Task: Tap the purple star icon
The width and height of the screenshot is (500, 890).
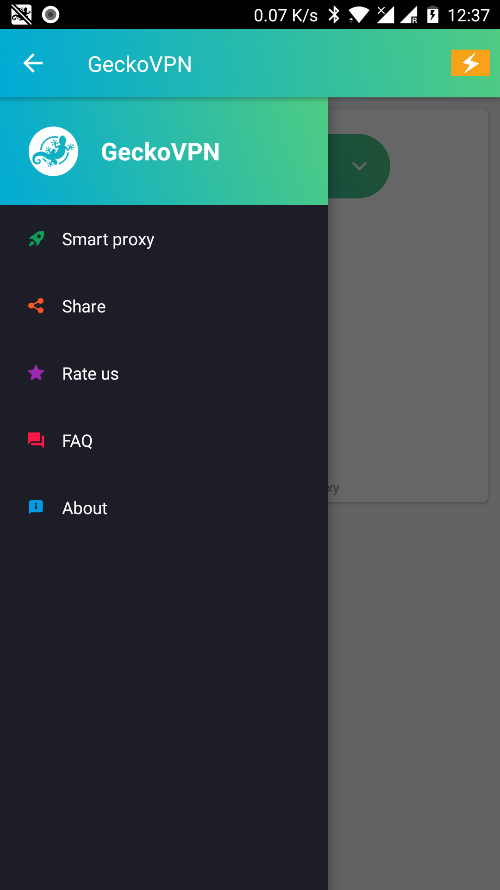Action: click(36, 373)
